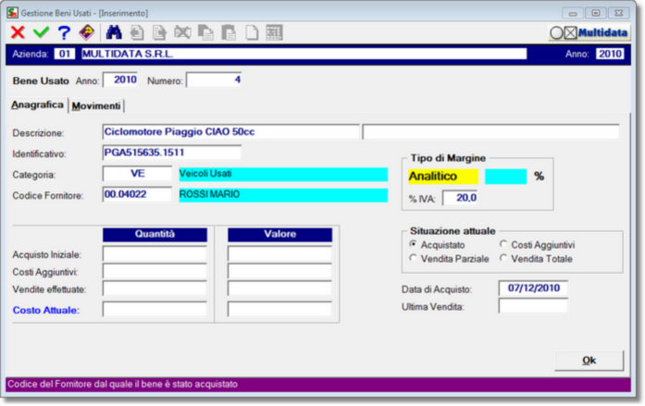The width and height of the screenshot is (645, 406).
Task: Switch to the Anagrafica tab
Action: 37,105
